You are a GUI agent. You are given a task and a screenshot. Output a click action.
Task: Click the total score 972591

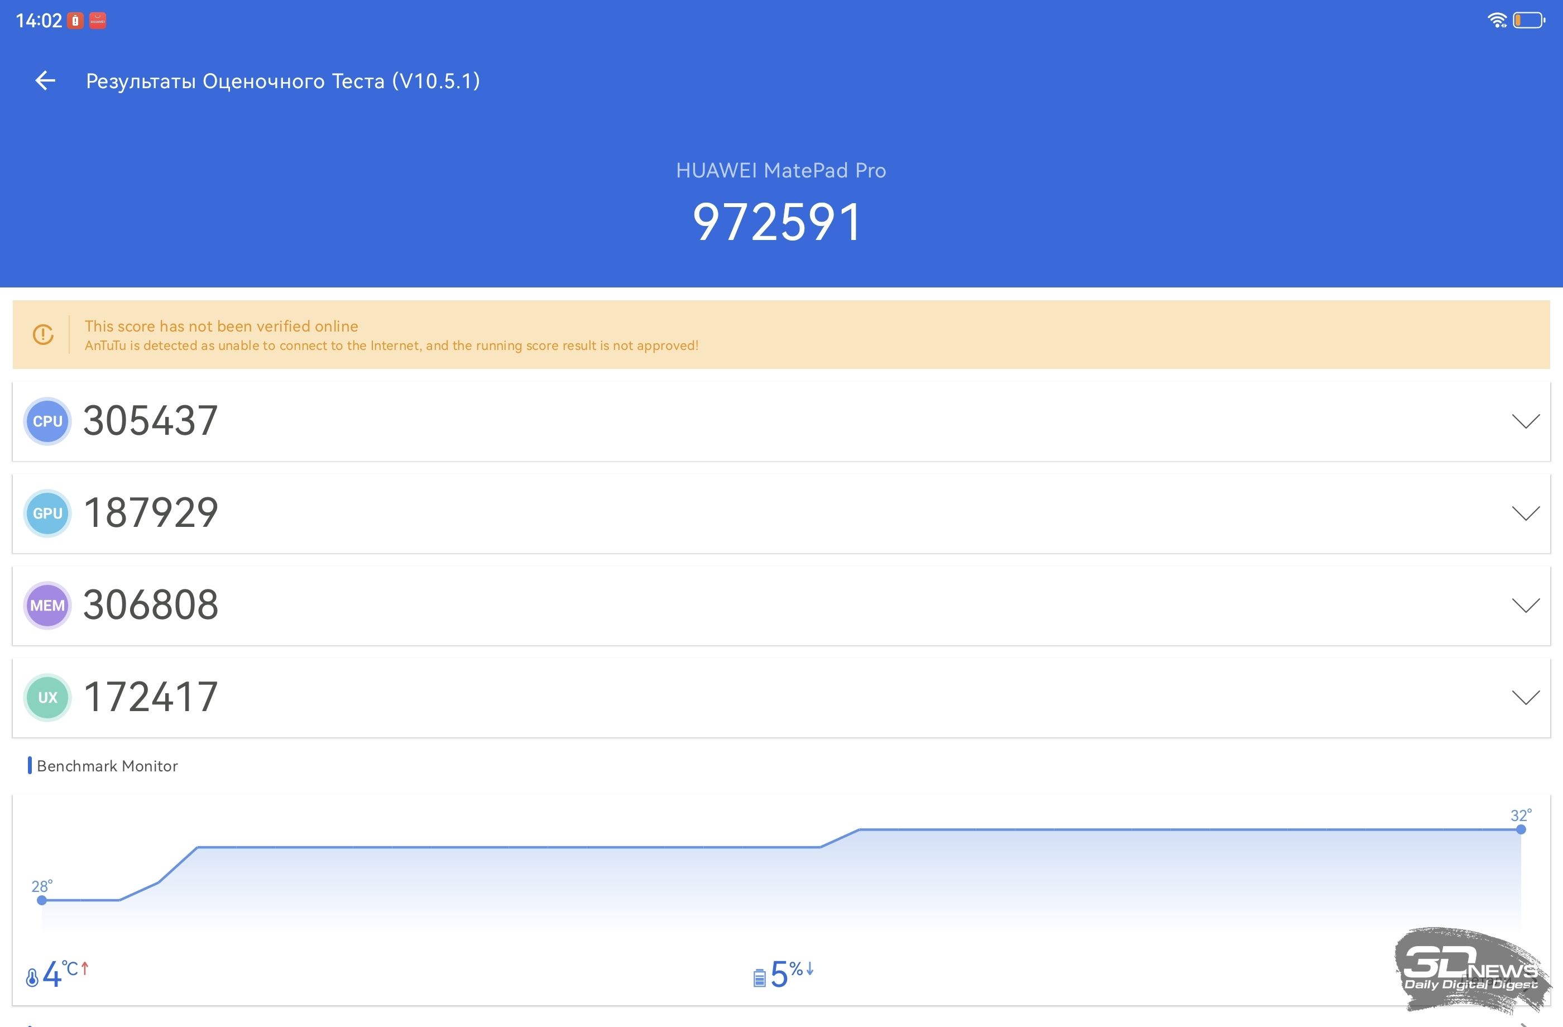(778, 223)
